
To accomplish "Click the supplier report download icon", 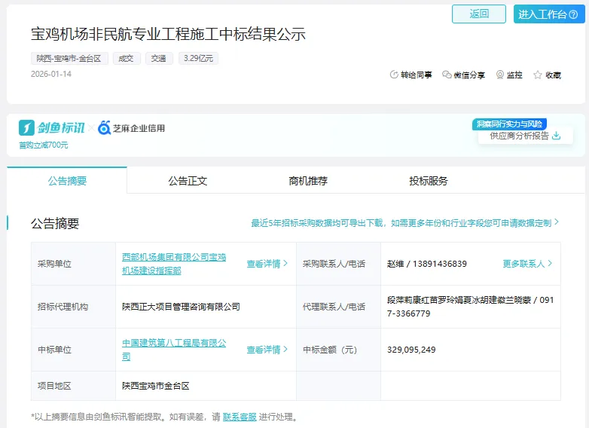I will point(557,136).
